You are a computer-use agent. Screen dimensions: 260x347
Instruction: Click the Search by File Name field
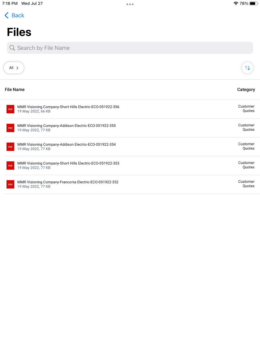[x=130, y=48]
